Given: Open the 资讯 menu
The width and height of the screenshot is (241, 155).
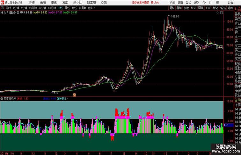Looking at the screenshot, I should [x=54, y=3].
